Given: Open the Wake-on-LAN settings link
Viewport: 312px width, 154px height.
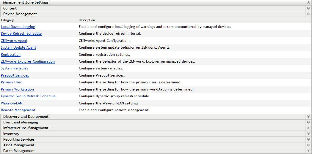Looking at the screenshot, I should 12,103.
